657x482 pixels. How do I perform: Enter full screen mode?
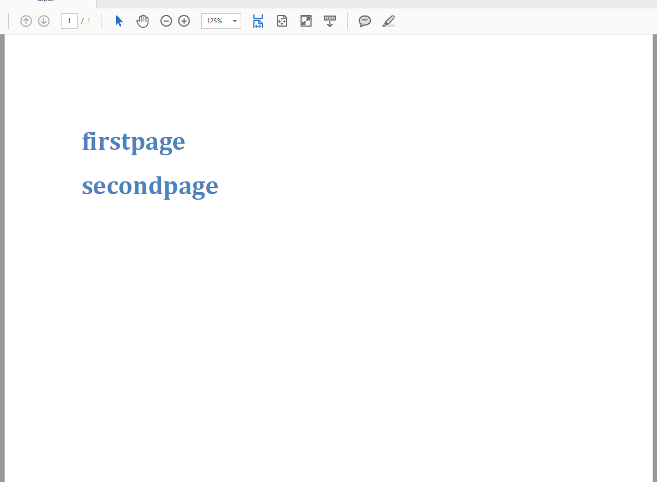tap(306, 21)
